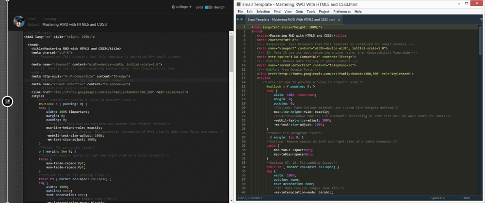The image size is (485, 203).
Task: Expand the tab list dropdown arrow
Action: pos(480,19)
